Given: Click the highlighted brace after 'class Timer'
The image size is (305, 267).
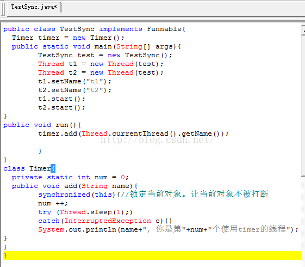Looking at the screenshot, I should [x=53, y=168].
